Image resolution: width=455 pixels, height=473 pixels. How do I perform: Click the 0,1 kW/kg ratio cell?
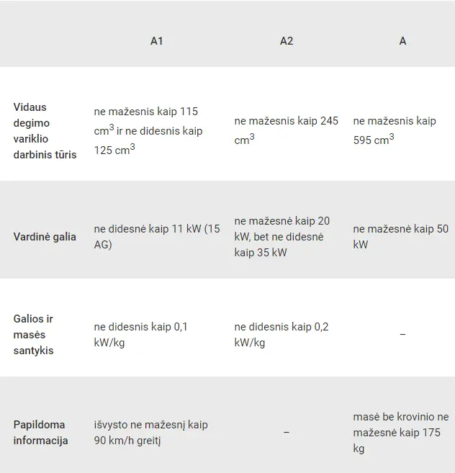click(140, 335)
